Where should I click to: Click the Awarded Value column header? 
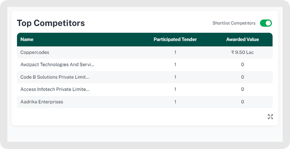242,39
